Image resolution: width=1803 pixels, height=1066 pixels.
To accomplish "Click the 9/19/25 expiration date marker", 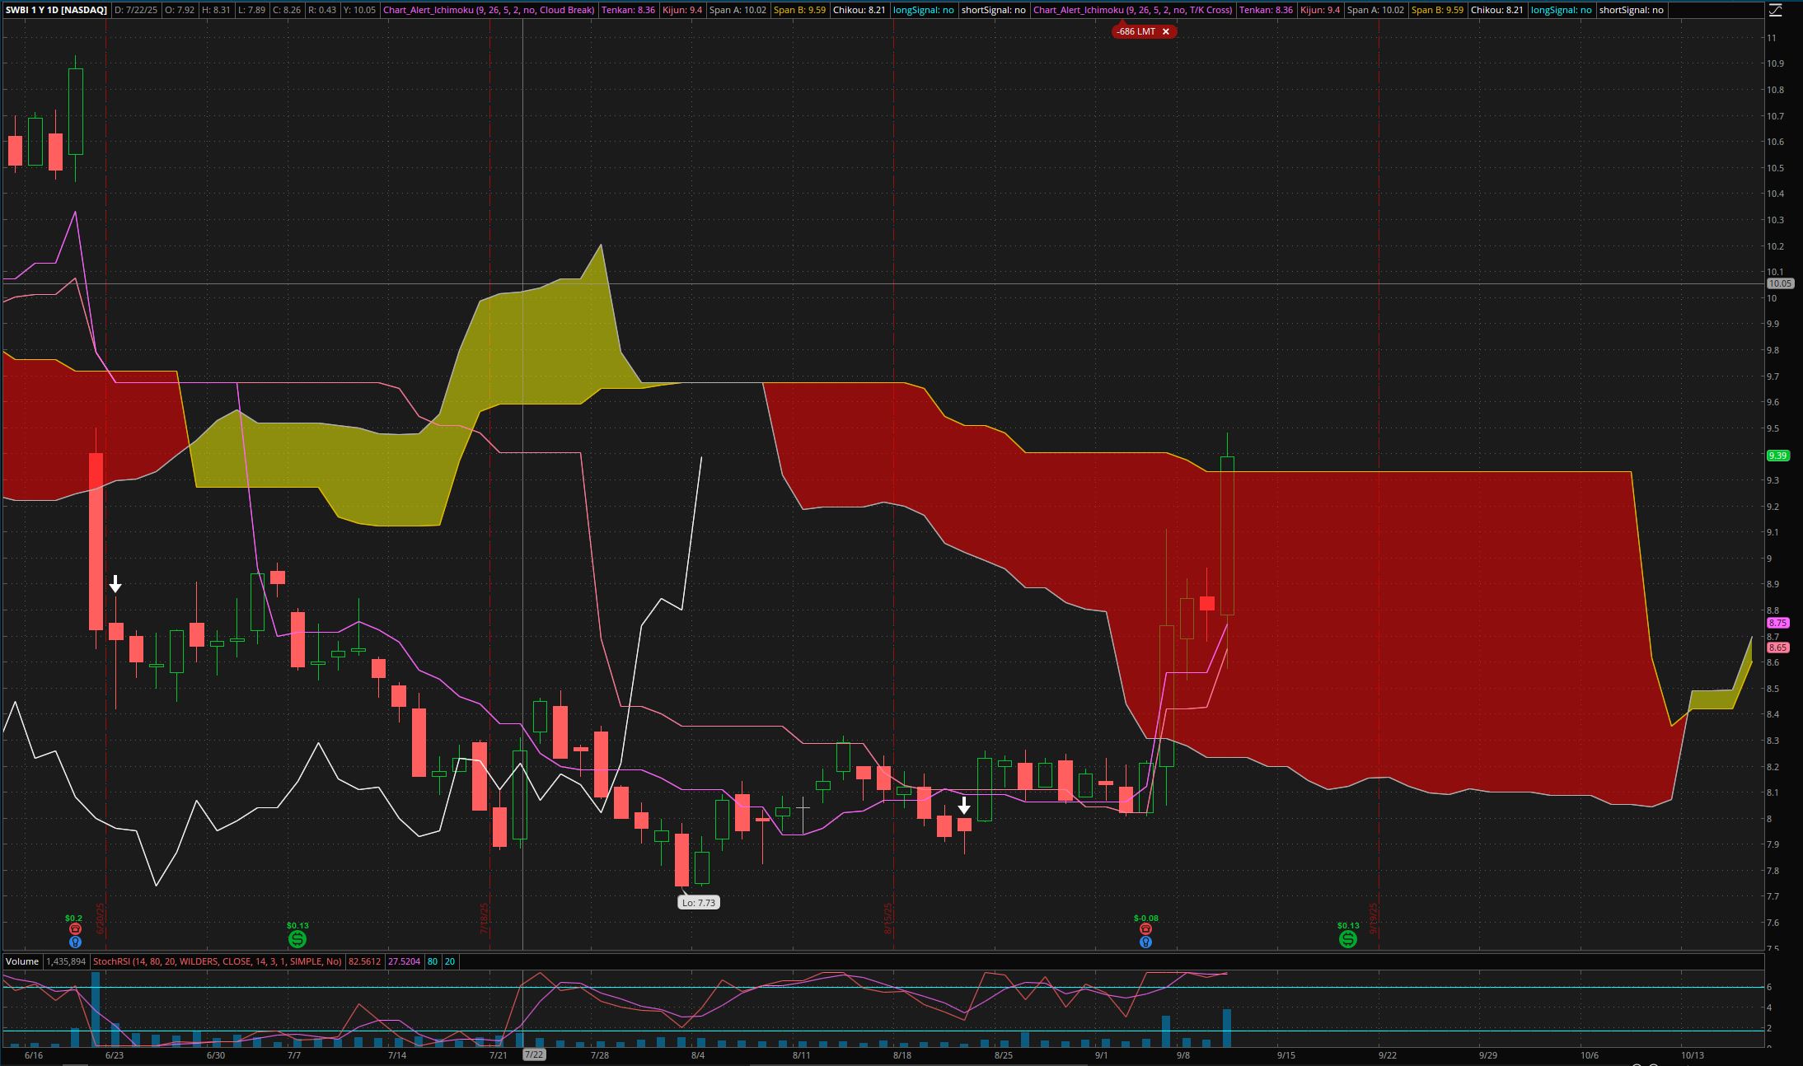I will click(x=1374, y=919).
